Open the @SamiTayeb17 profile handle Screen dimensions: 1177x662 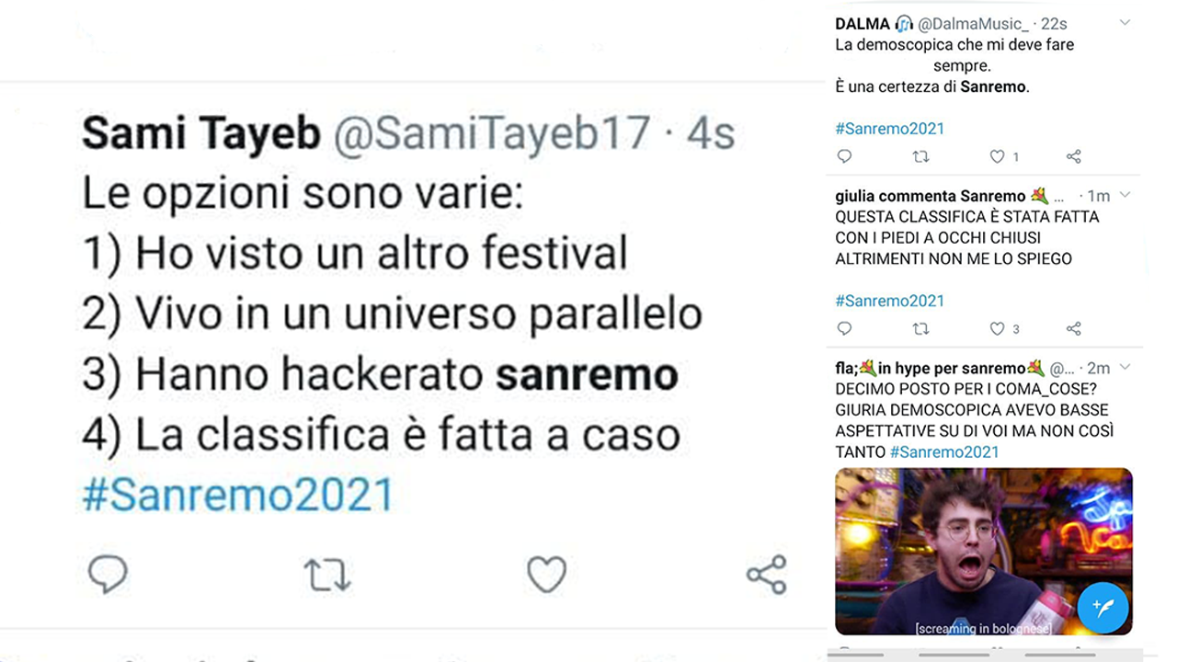(x=492, y=134)
